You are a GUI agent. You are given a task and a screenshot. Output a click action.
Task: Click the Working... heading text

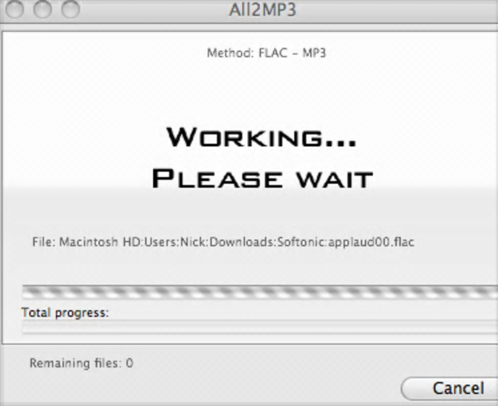261,137
